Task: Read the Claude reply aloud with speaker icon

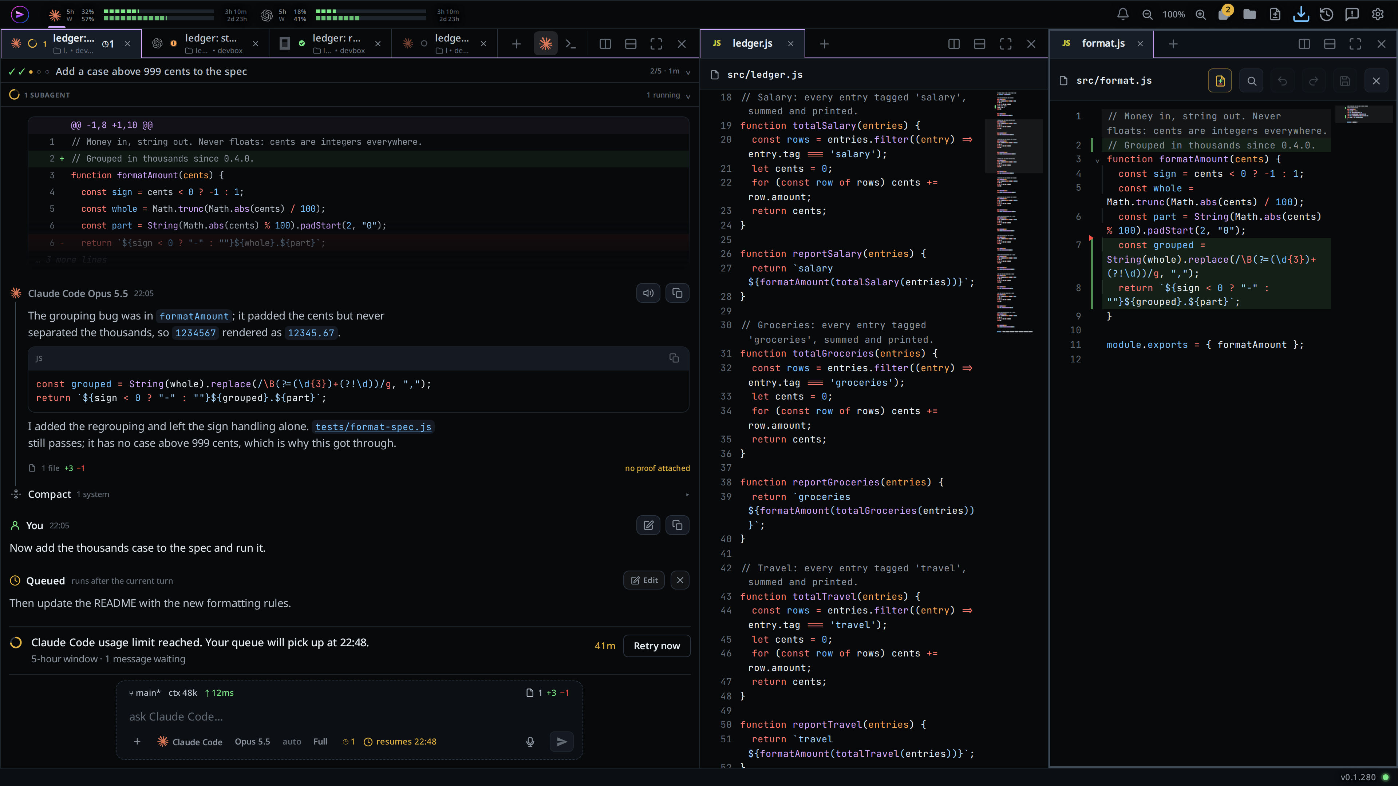Action: [648, 293]
